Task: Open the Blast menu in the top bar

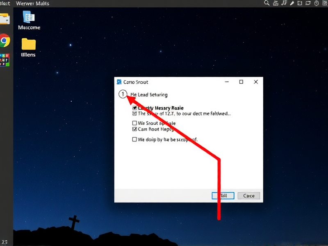Action: [x=4, y=3]
